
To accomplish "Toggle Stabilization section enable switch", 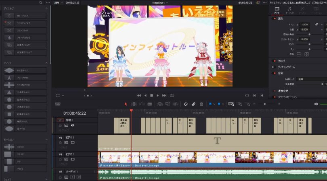I will tap(274, 97).
